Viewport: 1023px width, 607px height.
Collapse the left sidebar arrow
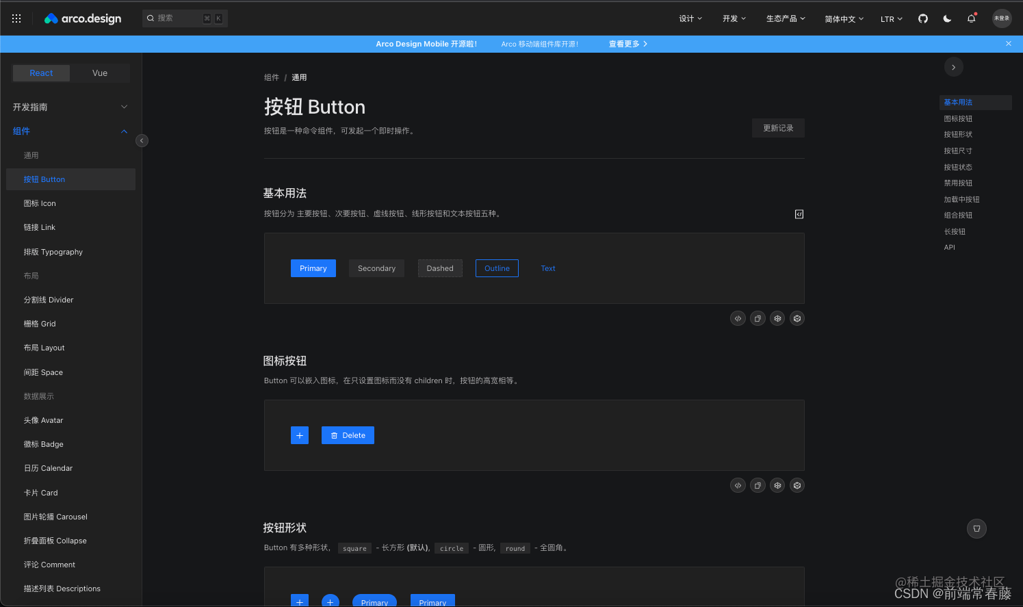point(142,140)
